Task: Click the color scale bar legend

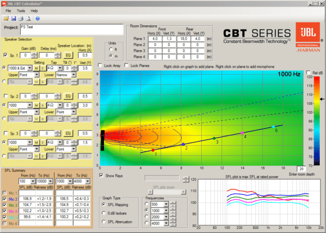Action: pos(316,121)
